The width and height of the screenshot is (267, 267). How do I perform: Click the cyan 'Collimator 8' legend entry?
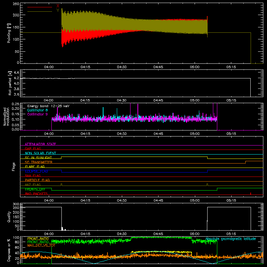point(37,110)
